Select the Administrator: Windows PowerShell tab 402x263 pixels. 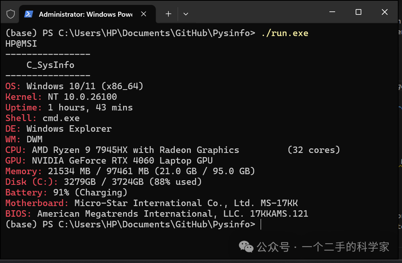coord(87,14)
